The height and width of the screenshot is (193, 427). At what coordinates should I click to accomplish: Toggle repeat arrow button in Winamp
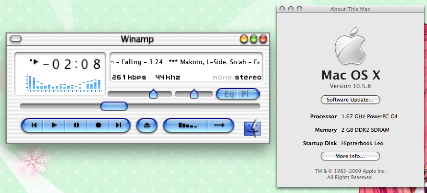pos(220,125)
